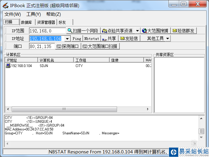This screenshot has width=209, height=157.
Task: Select the 192.168.0.104 entry in computer list
Action: click(21, 66)
